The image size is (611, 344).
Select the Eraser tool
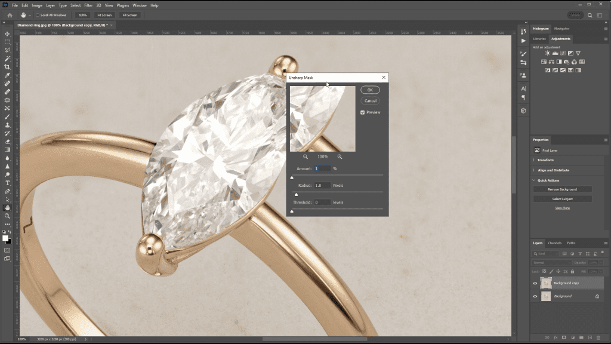(7, 142)
